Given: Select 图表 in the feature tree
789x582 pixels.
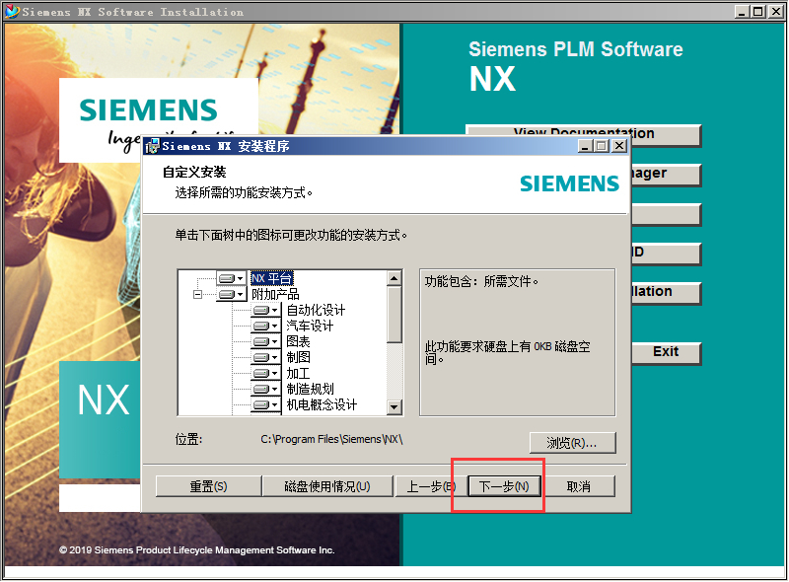Looking at the screenshot, I should tap(299, 341).
